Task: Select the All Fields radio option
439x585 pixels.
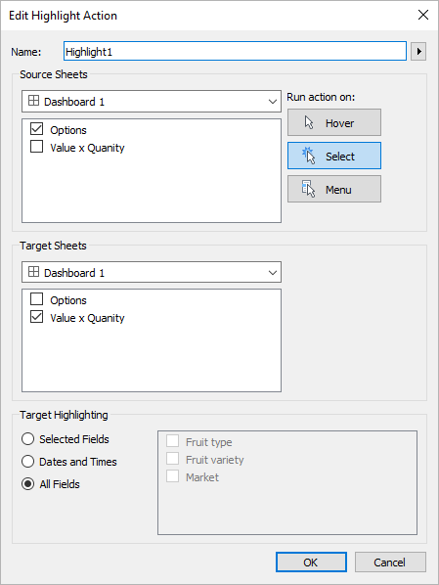Action: point(28,484)
